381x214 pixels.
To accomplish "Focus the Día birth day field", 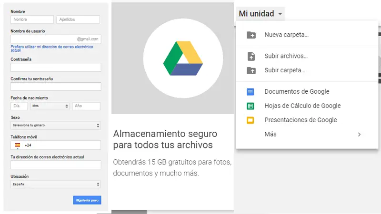I will (x=19, y=106).
